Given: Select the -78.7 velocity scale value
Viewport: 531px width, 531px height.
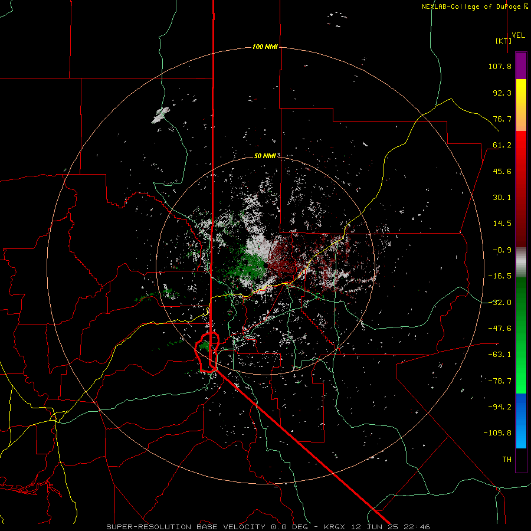Looking at the screenshot, I should click(x=500, y=381).
